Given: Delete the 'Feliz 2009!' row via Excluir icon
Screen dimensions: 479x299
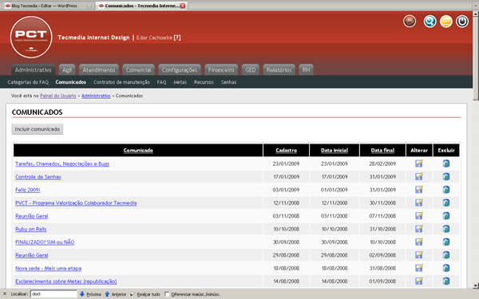Looking at the screenshot, I should [x=446, y=190].
